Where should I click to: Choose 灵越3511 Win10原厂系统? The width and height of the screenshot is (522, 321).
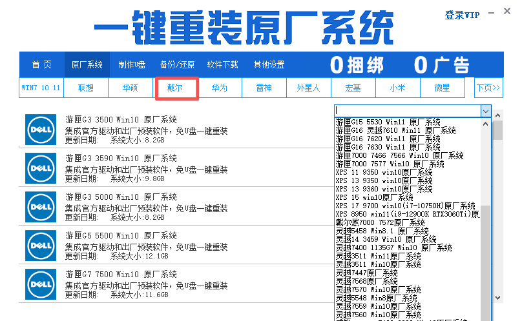click(378, 264)
